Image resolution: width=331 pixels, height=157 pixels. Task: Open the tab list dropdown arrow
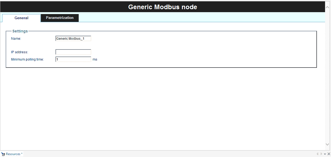tap(325, 154)
